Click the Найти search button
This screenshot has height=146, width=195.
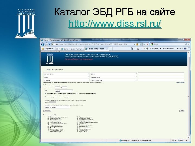(x=182, y=111)
